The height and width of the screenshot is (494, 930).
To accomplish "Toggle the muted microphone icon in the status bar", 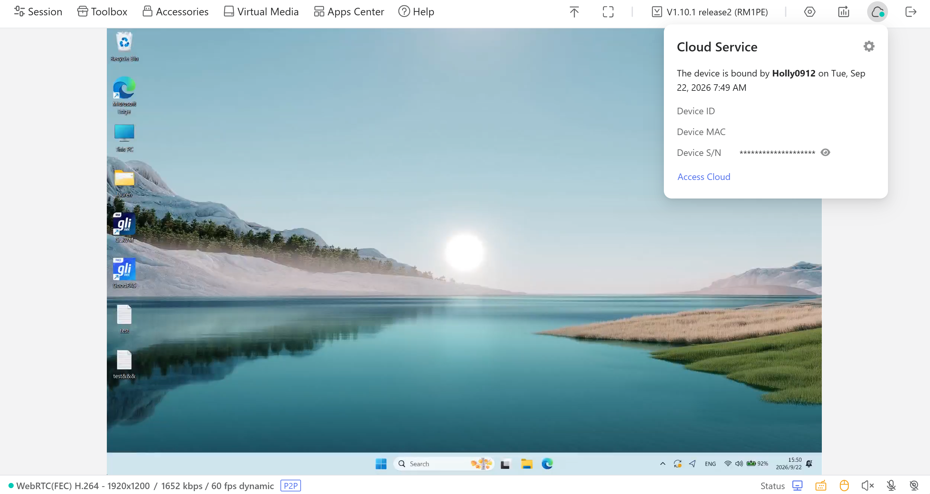I will (x=891, y=485).
